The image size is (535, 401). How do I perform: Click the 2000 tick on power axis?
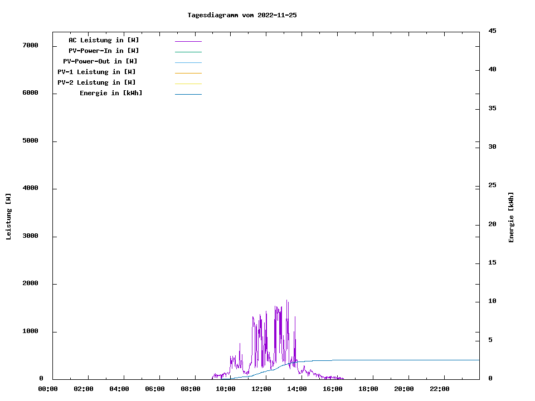pyautogui.click(x=30, y=284)
